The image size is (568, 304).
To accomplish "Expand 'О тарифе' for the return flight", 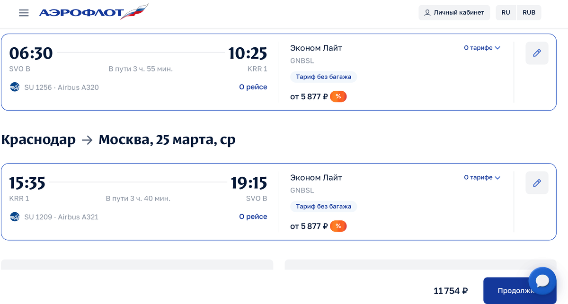I will click(482, 177).
